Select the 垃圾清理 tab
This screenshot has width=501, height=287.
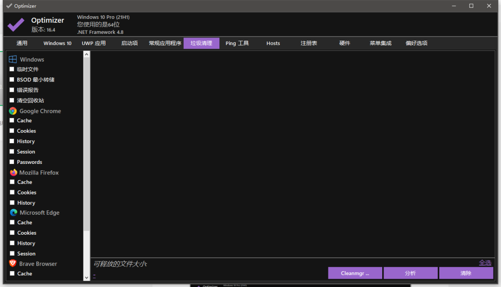click(201, 43)
